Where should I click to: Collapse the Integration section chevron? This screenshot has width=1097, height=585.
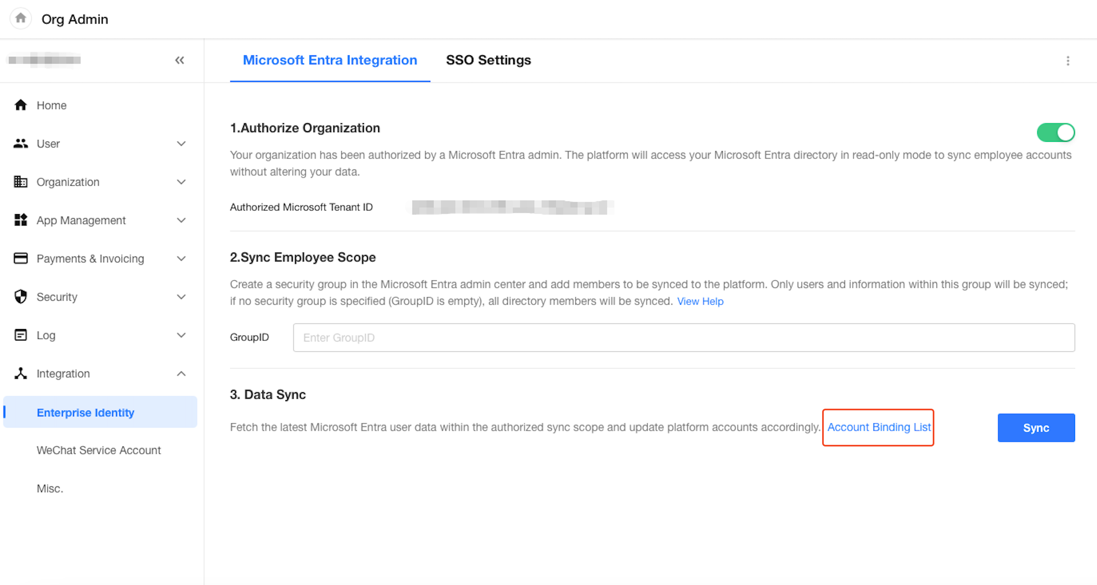point(181,374)
